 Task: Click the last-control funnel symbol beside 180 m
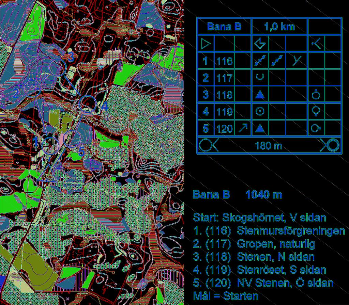(209, 145)
